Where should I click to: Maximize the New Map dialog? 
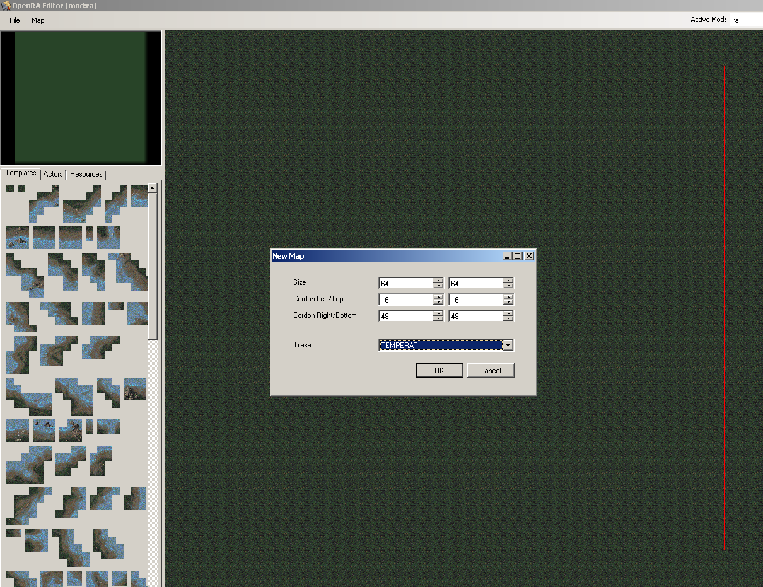(518, 256)
